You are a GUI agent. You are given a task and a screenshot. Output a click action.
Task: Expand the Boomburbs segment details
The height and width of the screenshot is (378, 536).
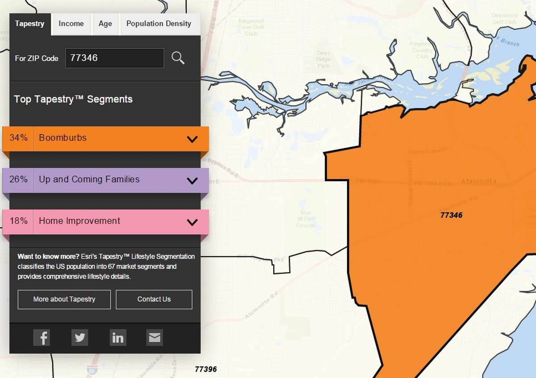[193, 139]
